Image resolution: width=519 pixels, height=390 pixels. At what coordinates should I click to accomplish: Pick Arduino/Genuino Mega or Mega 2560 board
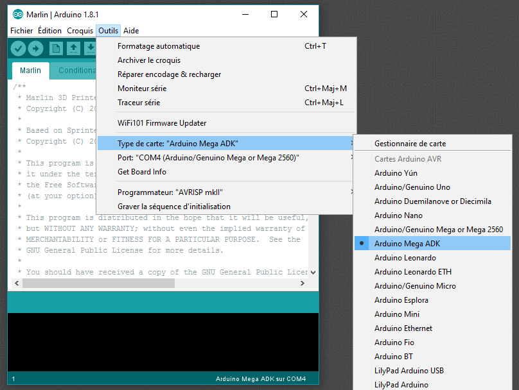[438, 230]
